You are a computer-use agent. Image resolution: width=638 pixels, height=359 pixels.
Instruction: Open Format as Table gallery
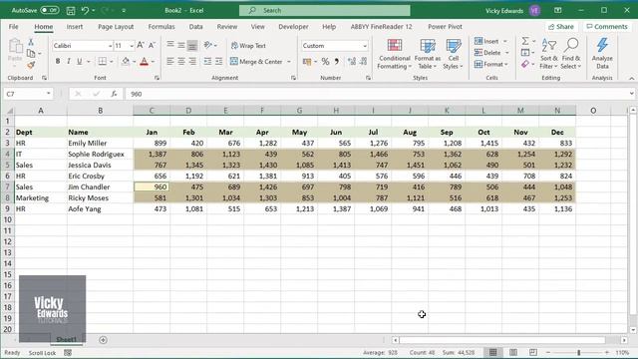pyautogui.click(x=428, y=54)
